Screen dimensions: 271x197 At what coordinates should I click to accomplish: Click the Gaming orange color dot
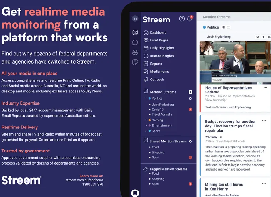click(x=150, y=120)
